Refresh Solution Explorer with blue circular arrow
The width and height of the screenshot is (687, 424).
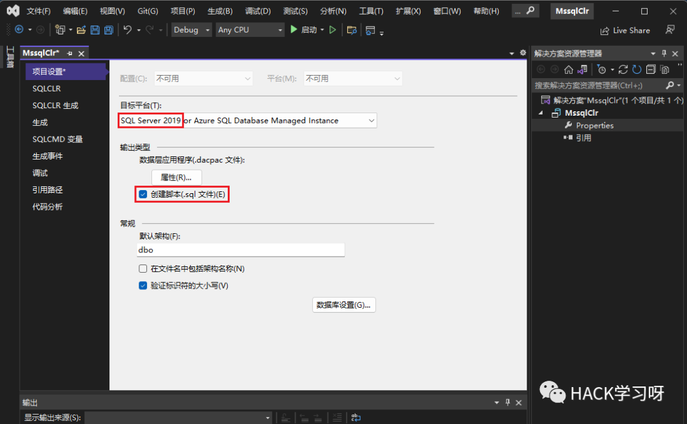[637, 70]
